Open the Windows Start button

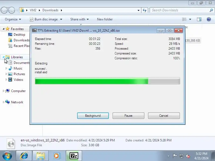point(7,156)
